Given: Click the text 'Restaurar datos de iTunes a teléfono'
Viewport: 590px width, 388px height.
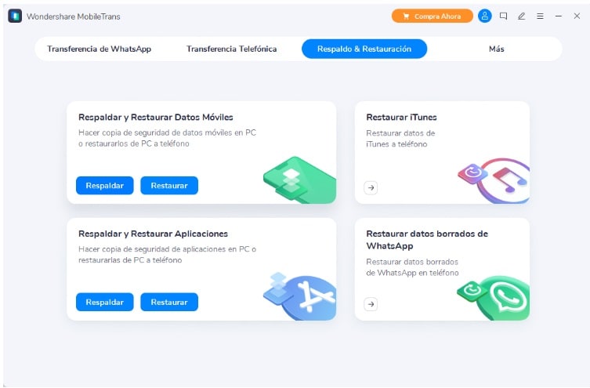Looking at the screenshot, I should [x=400, y=139].
